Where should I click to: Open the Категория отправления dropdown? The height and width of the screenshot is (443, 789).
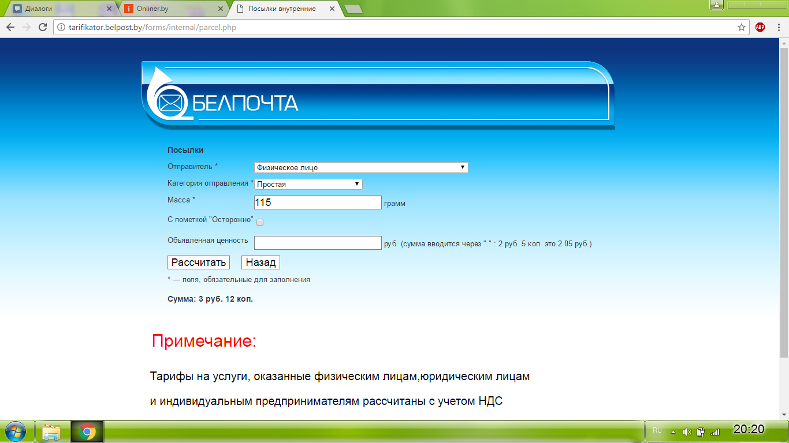[x=308, y=184]
